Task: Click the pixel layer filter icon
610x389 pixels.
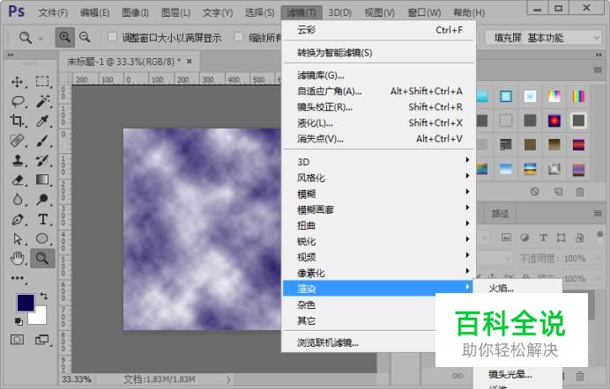Action: (x=506, y=238)
